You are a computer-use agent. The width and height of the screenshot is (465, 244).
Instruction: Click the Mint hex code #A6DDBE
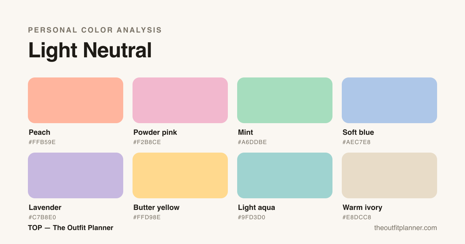(252, 142)
